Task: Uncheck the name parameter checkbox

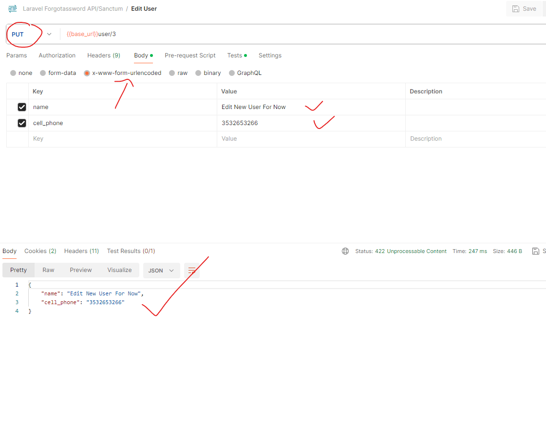Action: pos(22,107)
